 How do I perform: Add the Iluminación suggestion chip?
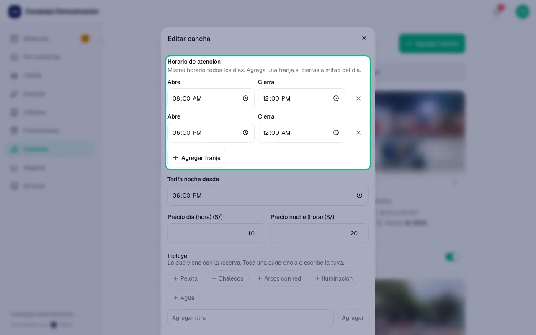[x=334, y=278]
